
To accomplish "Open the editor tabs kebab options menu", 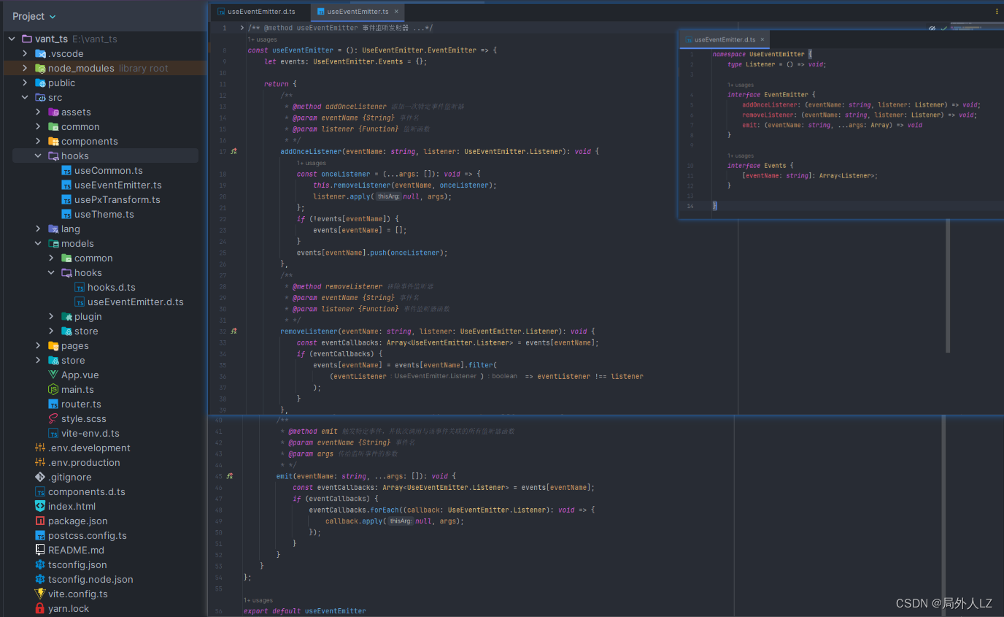I will [997, 12].
